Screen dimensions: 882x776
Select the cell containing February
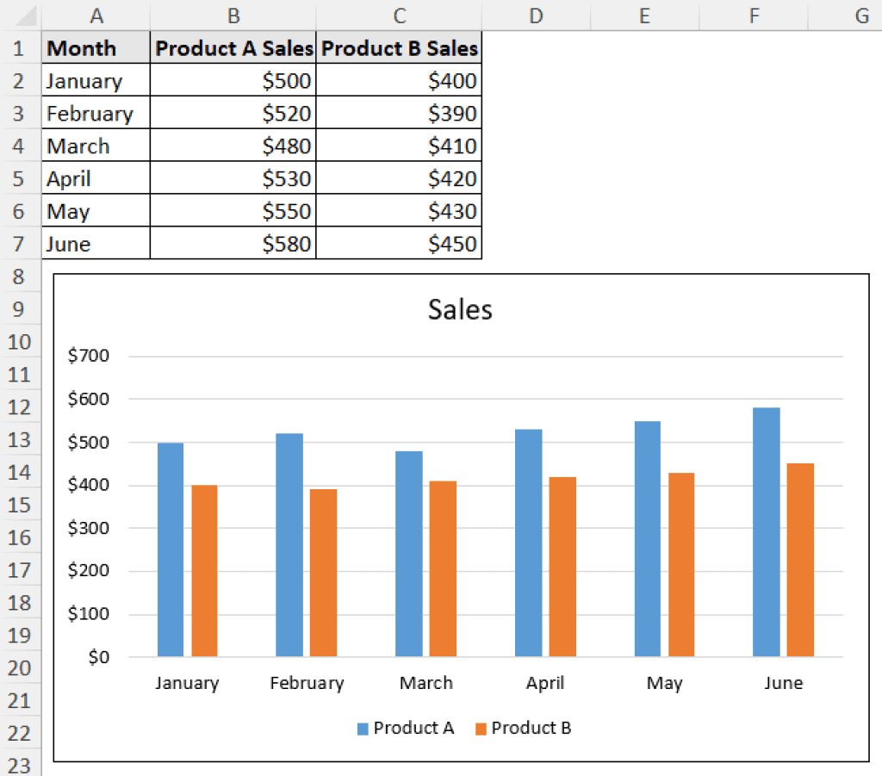[x=96, y=113]
